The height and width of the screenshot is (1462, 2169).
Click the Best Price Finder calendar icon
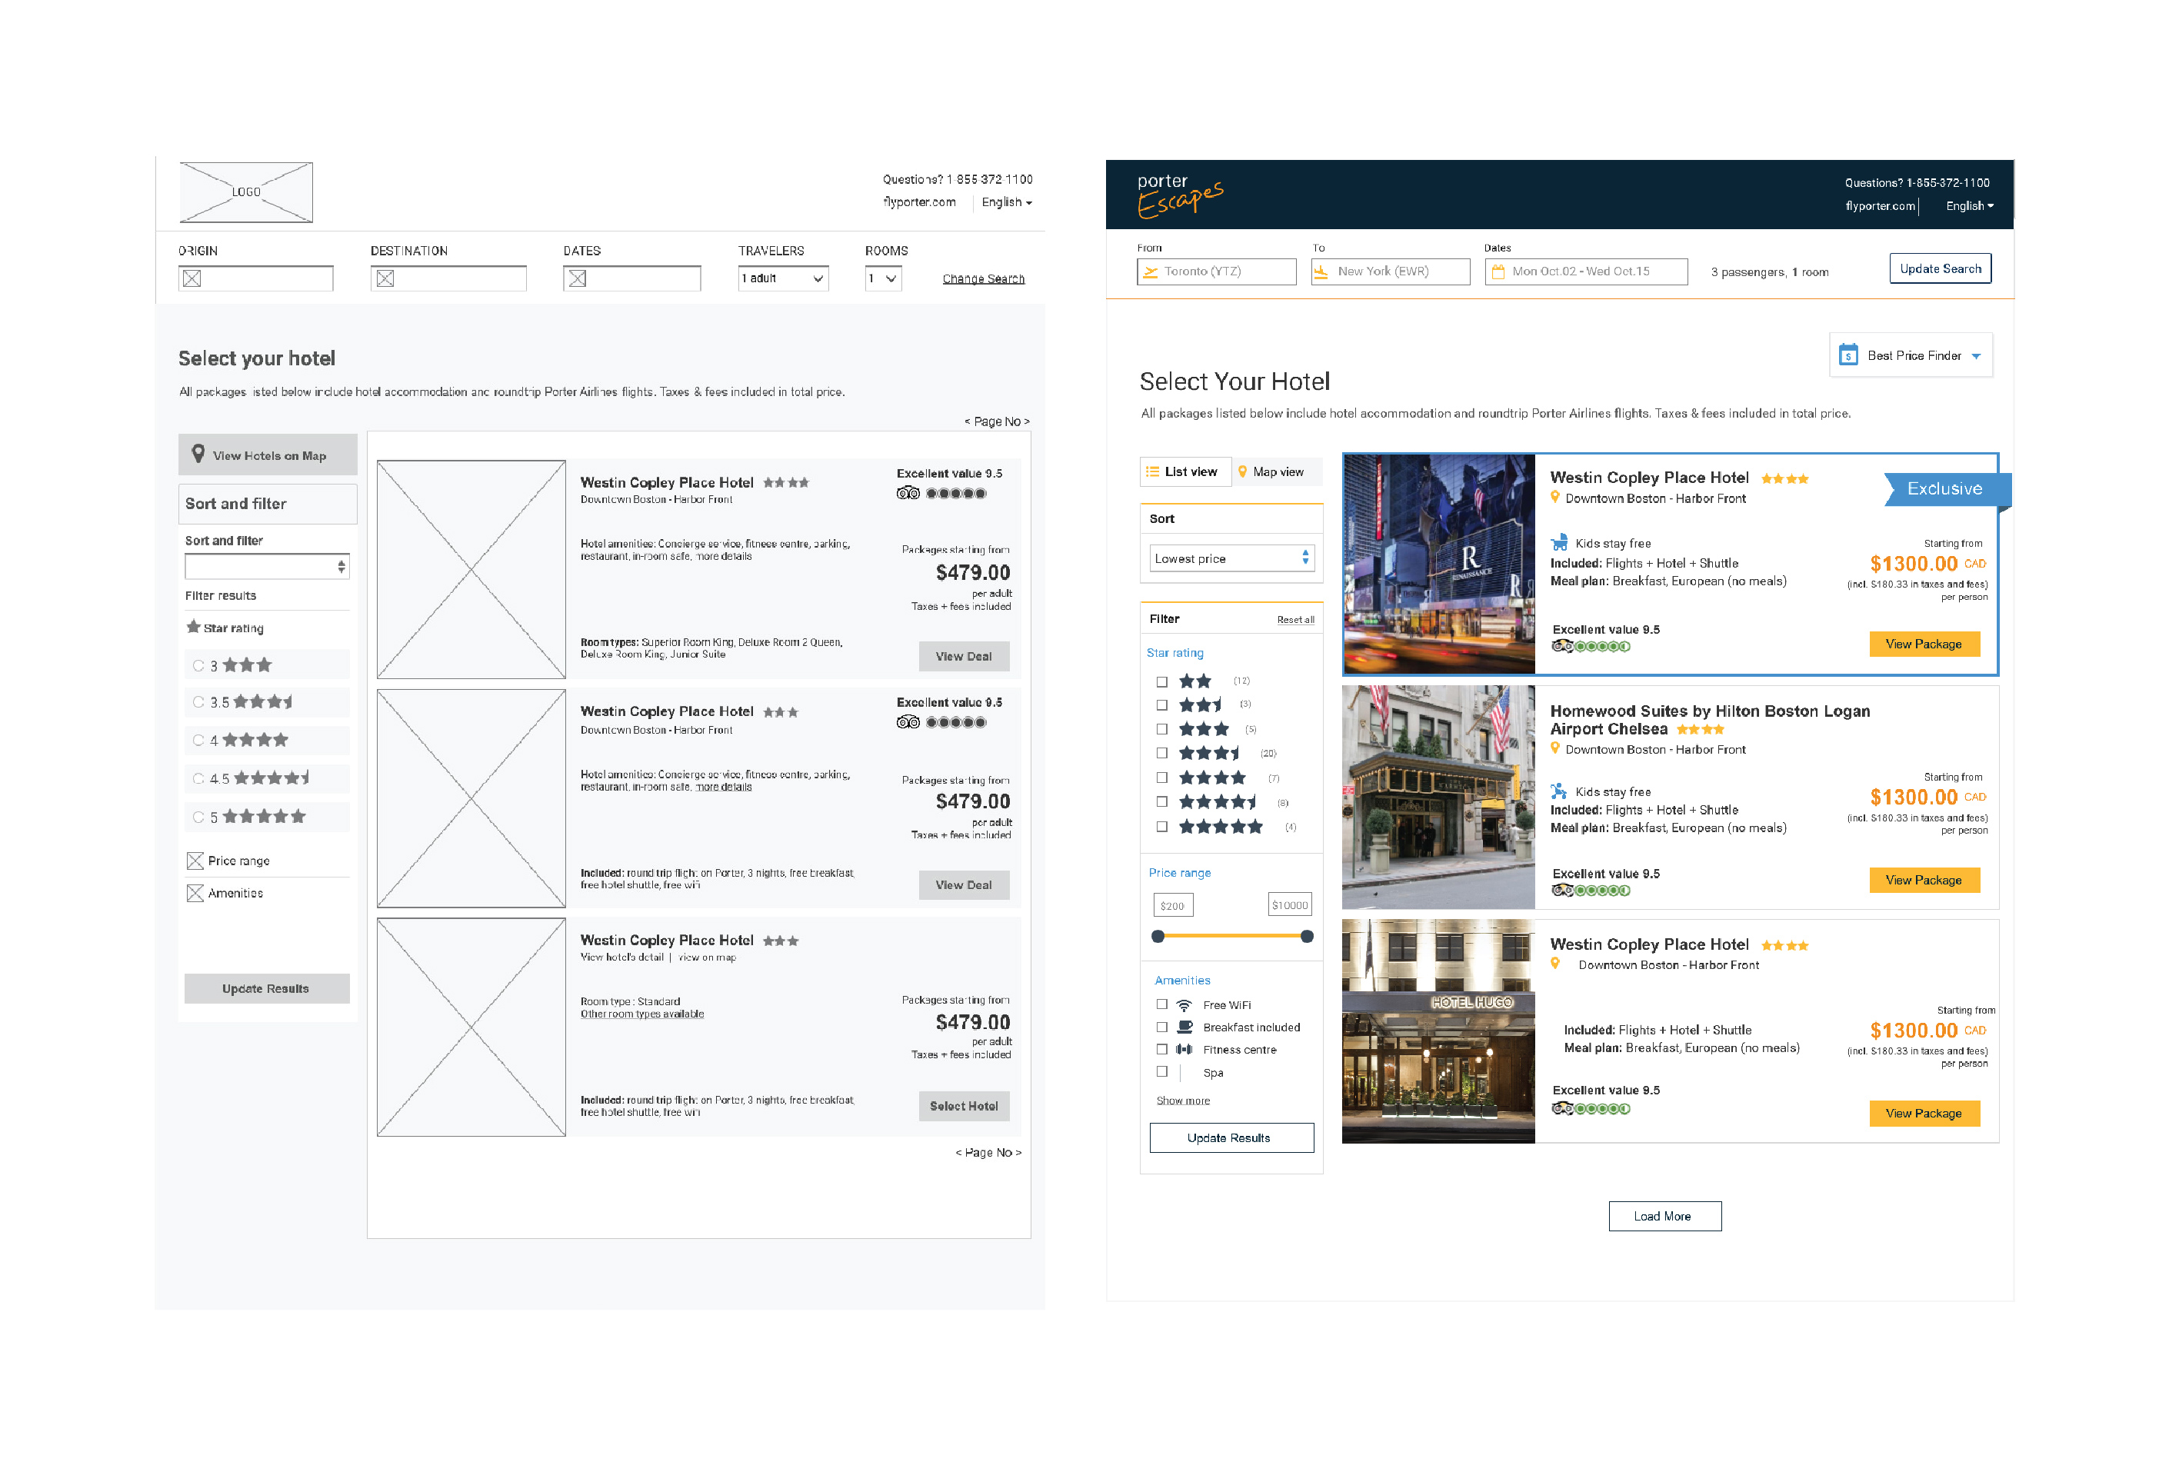[1847, 355]
